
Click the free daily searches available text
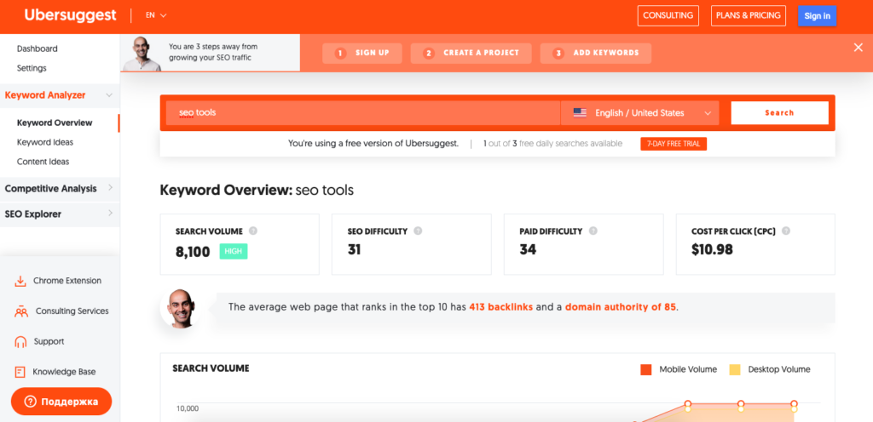pos(552,144)
